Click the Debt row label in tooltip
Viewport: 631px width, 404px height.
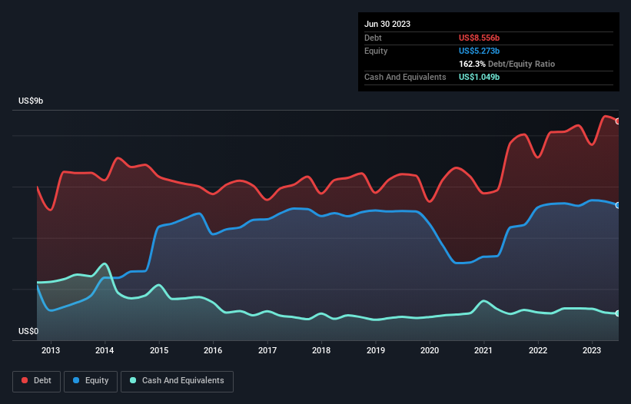[x=373, y=38]
